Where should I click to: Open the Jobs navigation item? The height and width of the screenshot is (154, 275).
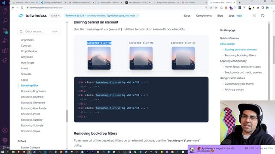point(231,15)
